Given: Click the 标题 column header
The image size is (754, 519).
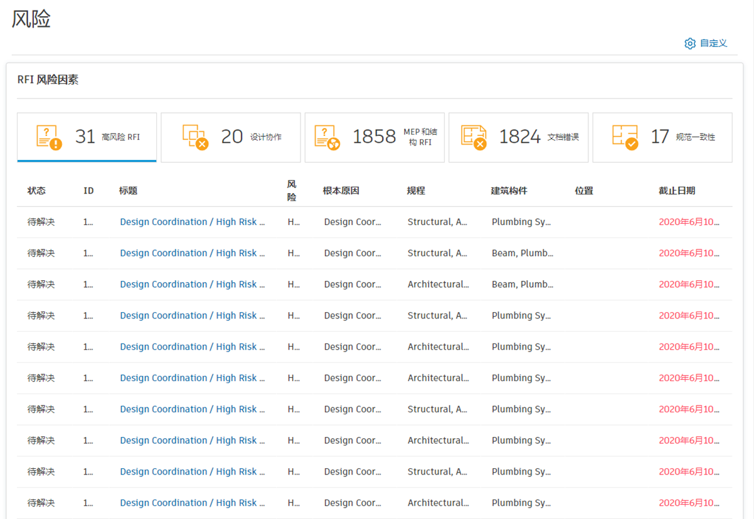Looking at the screenshot, I should tap(128, 191).
